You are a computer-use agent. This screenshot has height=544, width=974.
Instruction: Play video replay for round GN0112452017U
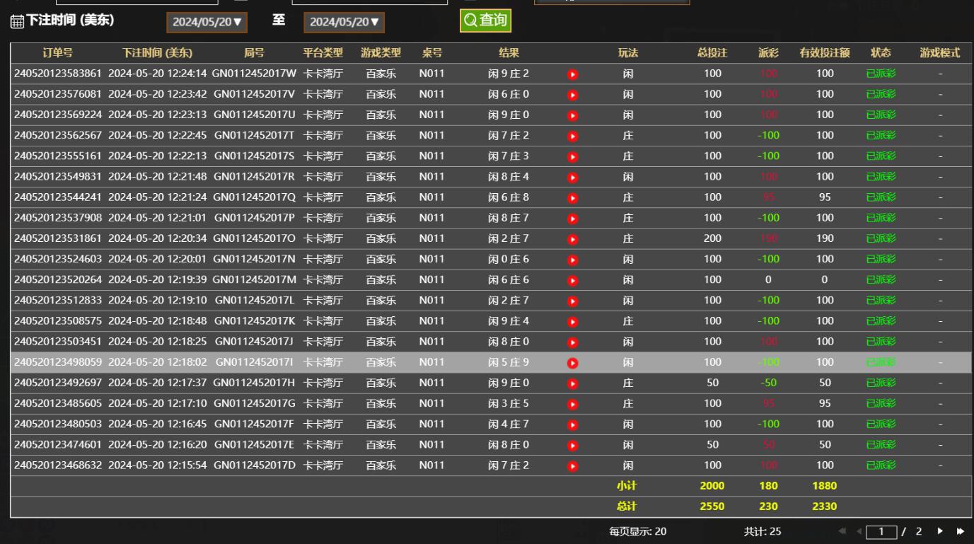pyautogui.click(x=573, y=115)
